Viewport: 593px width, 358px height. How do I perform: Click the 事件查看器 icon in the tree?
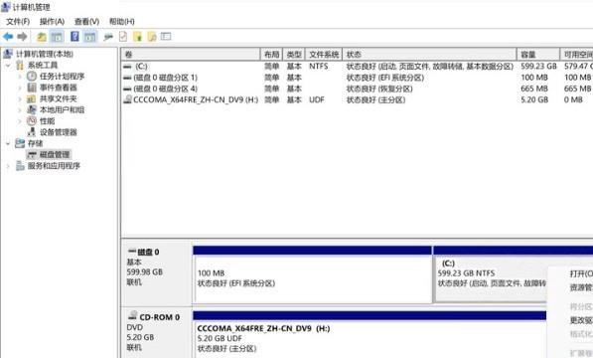coord(32,88)
